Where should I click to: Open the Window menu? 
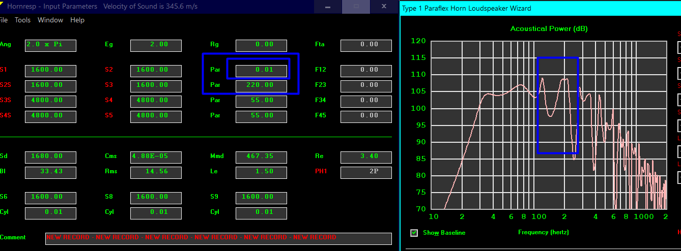click(x=50, y=20)
